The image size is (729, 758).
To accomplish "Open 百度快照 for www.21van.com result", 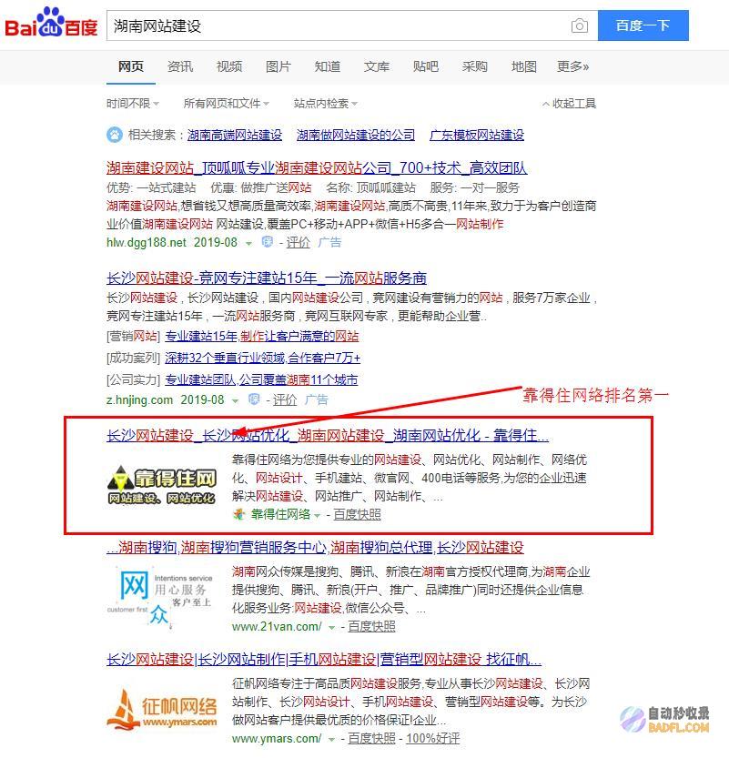I will 371,626.
